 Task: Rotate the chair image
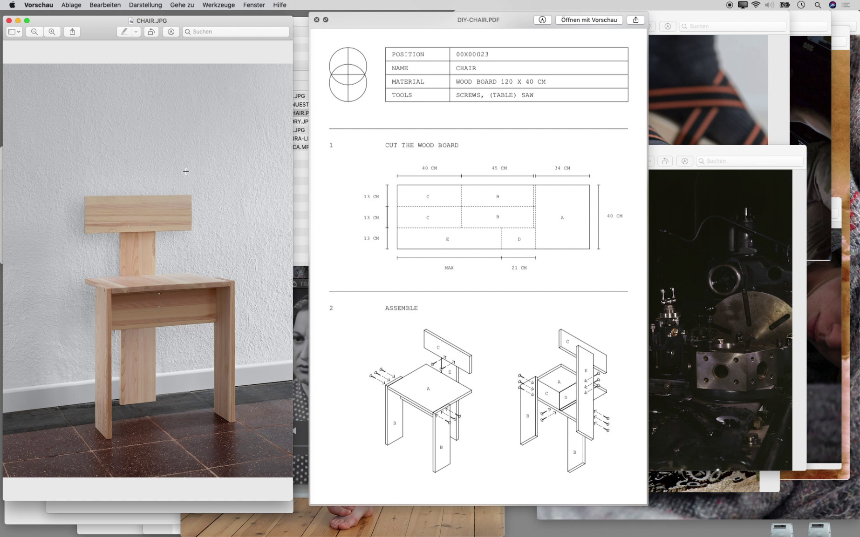click(x=151, y=32)
